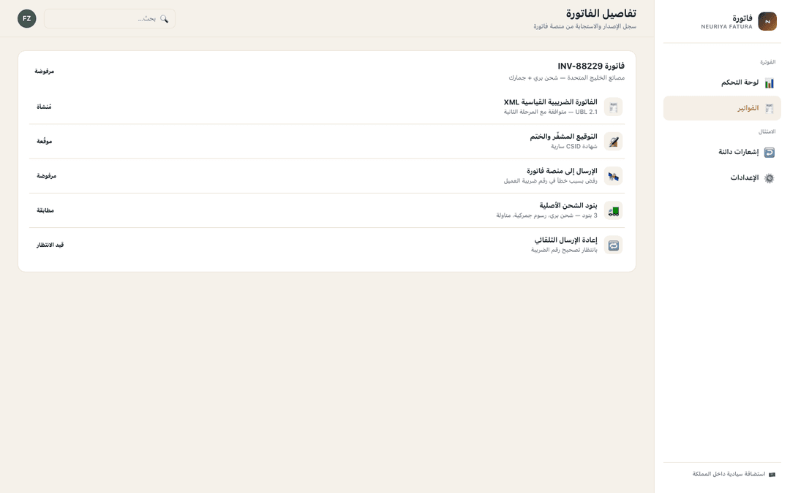Open الإعدادات menu item
Image resolution: width=790 pixels, height=493 pixels.
coord(722,178)
